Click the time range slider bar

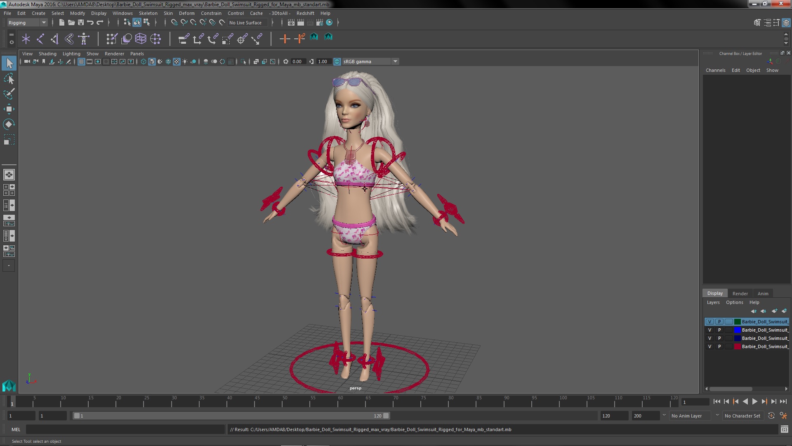point(231,416)
